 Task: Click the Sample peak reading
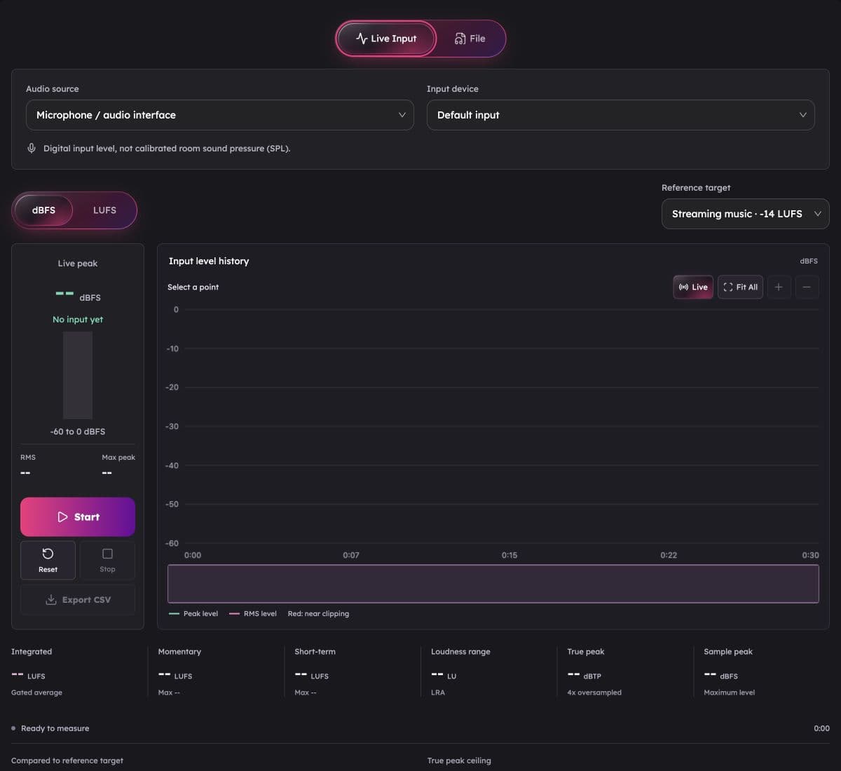[x=721, y=675]
